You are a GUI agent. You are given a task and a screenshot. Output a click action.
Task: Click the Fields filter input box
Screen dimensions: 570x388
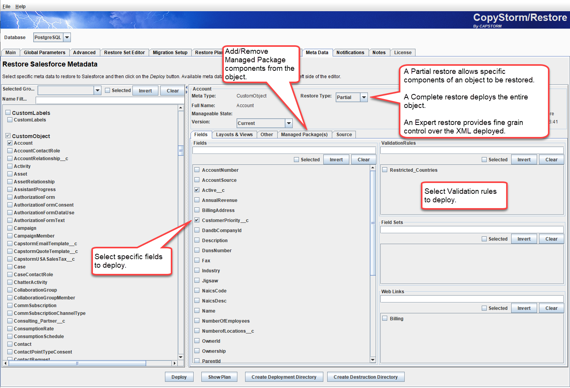point(284,150)
